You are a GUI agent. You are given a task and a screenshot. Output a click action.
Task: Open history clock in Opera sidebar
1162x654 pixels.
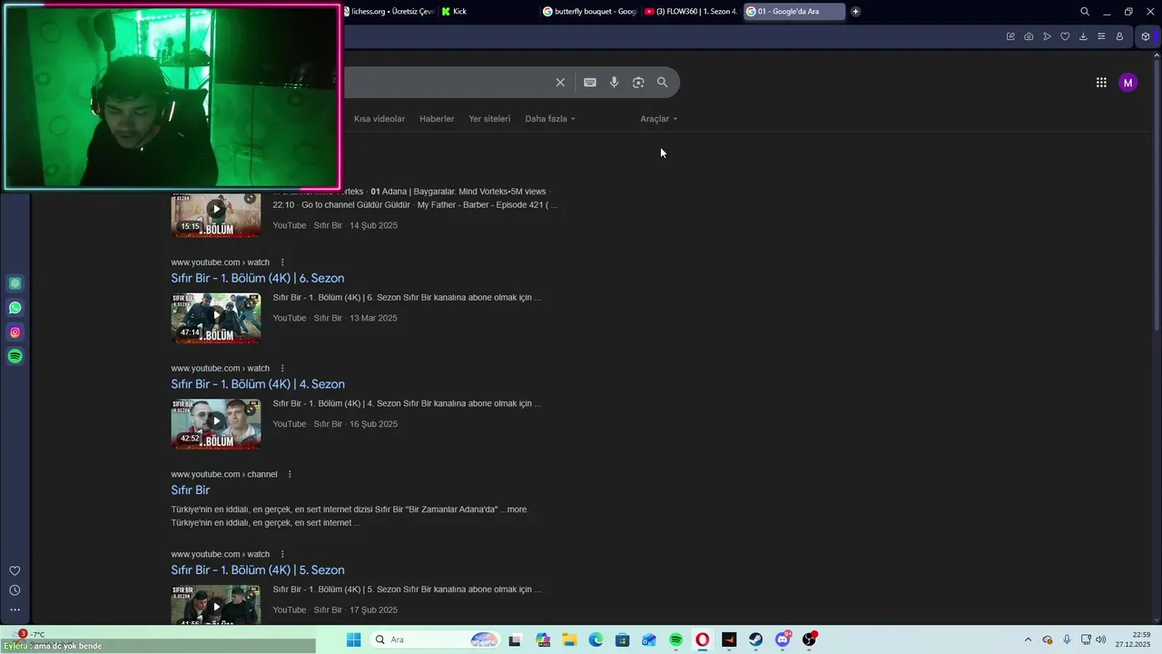[15, 590]
